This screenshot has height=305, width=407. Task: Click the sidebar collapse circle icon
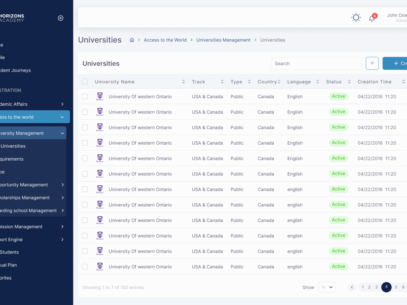61,18
